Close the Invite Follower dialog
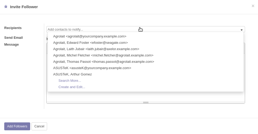Viewport: 258px width, 134px height. coord(253,6)
